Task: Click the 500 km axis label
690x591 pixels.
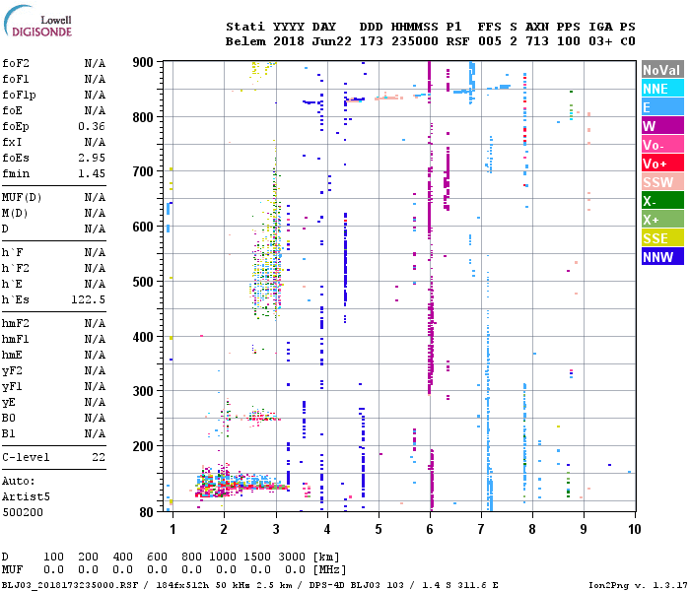Action: pos(143,282)
